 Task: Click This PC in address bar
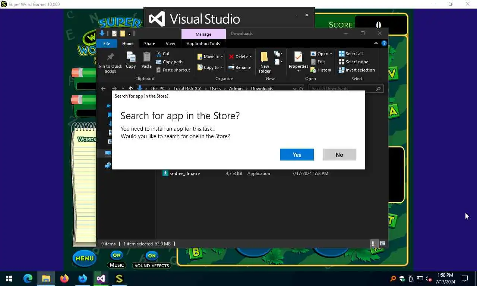click(x=158, y=89)
